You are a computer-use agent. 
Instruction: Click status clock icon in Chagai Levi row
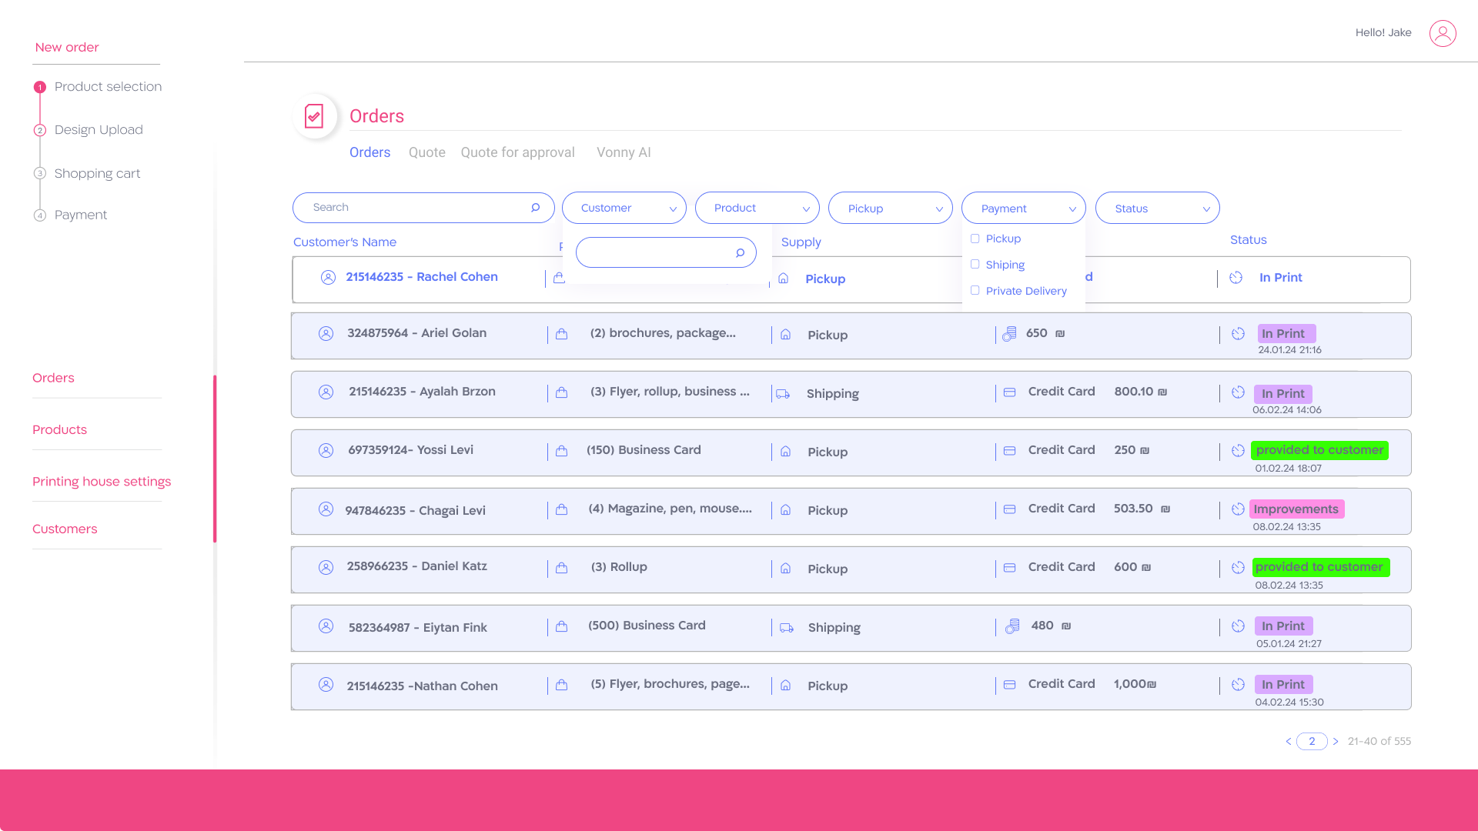coord(1238,509)
